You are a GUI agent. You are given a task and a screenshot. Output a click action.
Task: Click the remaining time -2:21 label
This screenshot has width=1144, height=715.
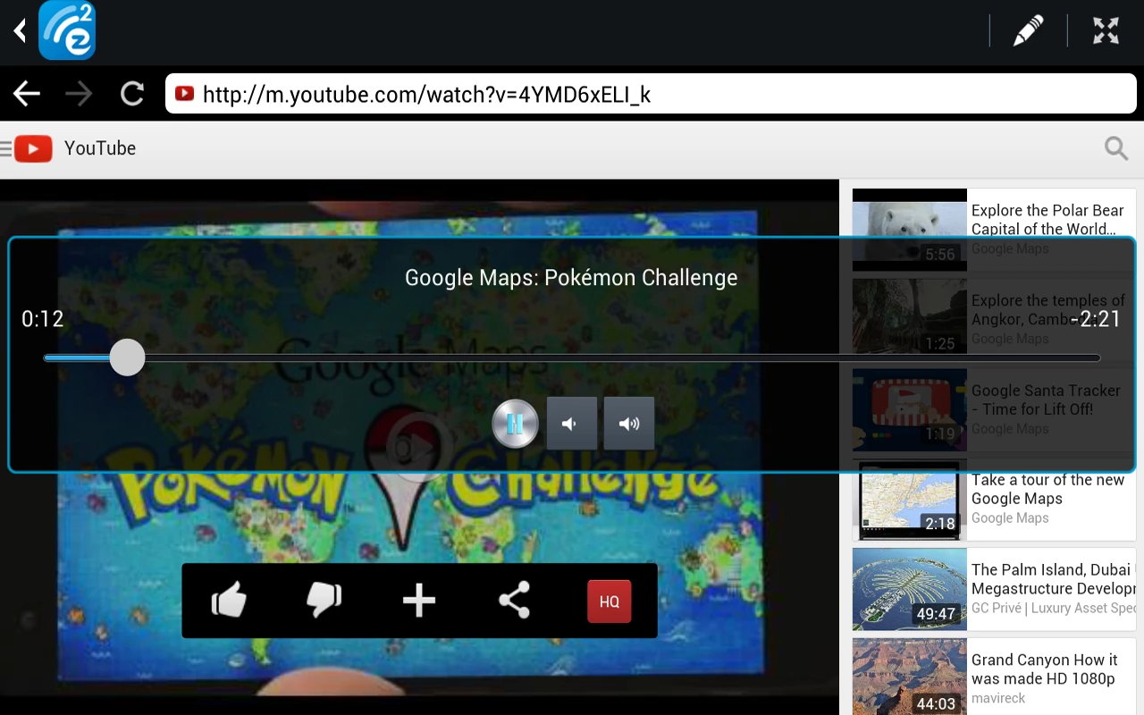pyautogui.click(x=1096, y=319)
